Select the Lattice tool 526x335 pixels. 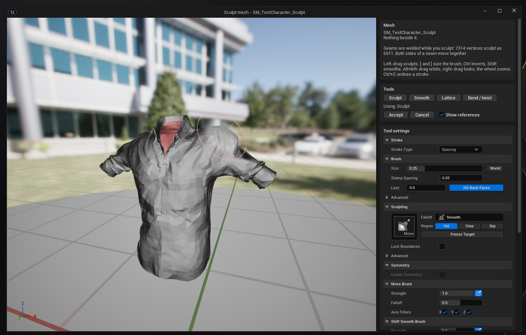tap(448, 98)
